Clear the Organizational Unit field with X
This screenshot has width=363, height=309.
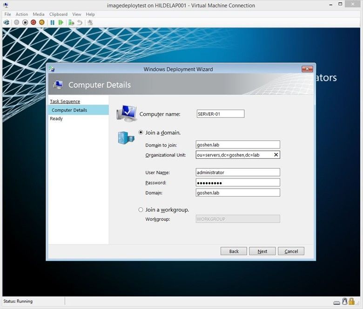pos(276,155)
